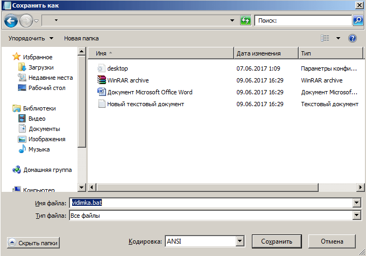Click Видео filmstrip icon

(x=22, y=119)
